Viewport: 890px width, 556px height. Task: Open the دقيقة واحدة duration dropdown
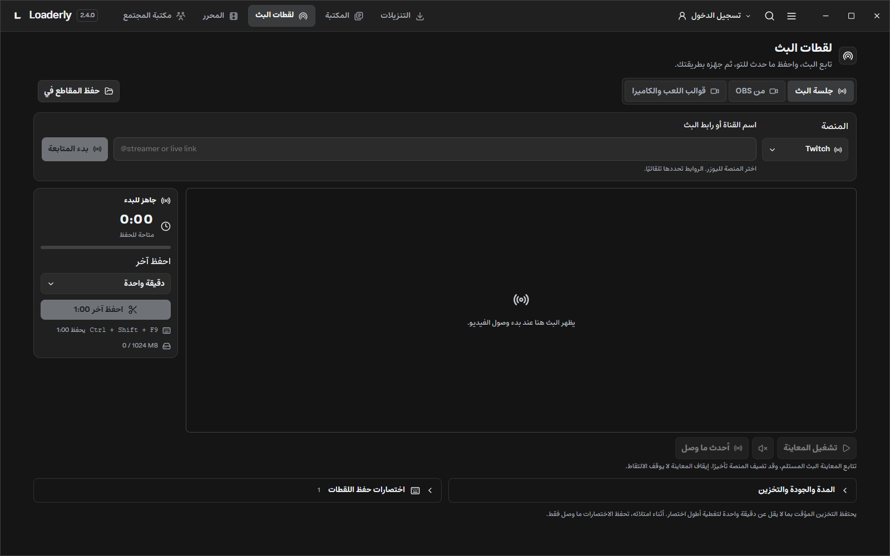pos(106,284)
